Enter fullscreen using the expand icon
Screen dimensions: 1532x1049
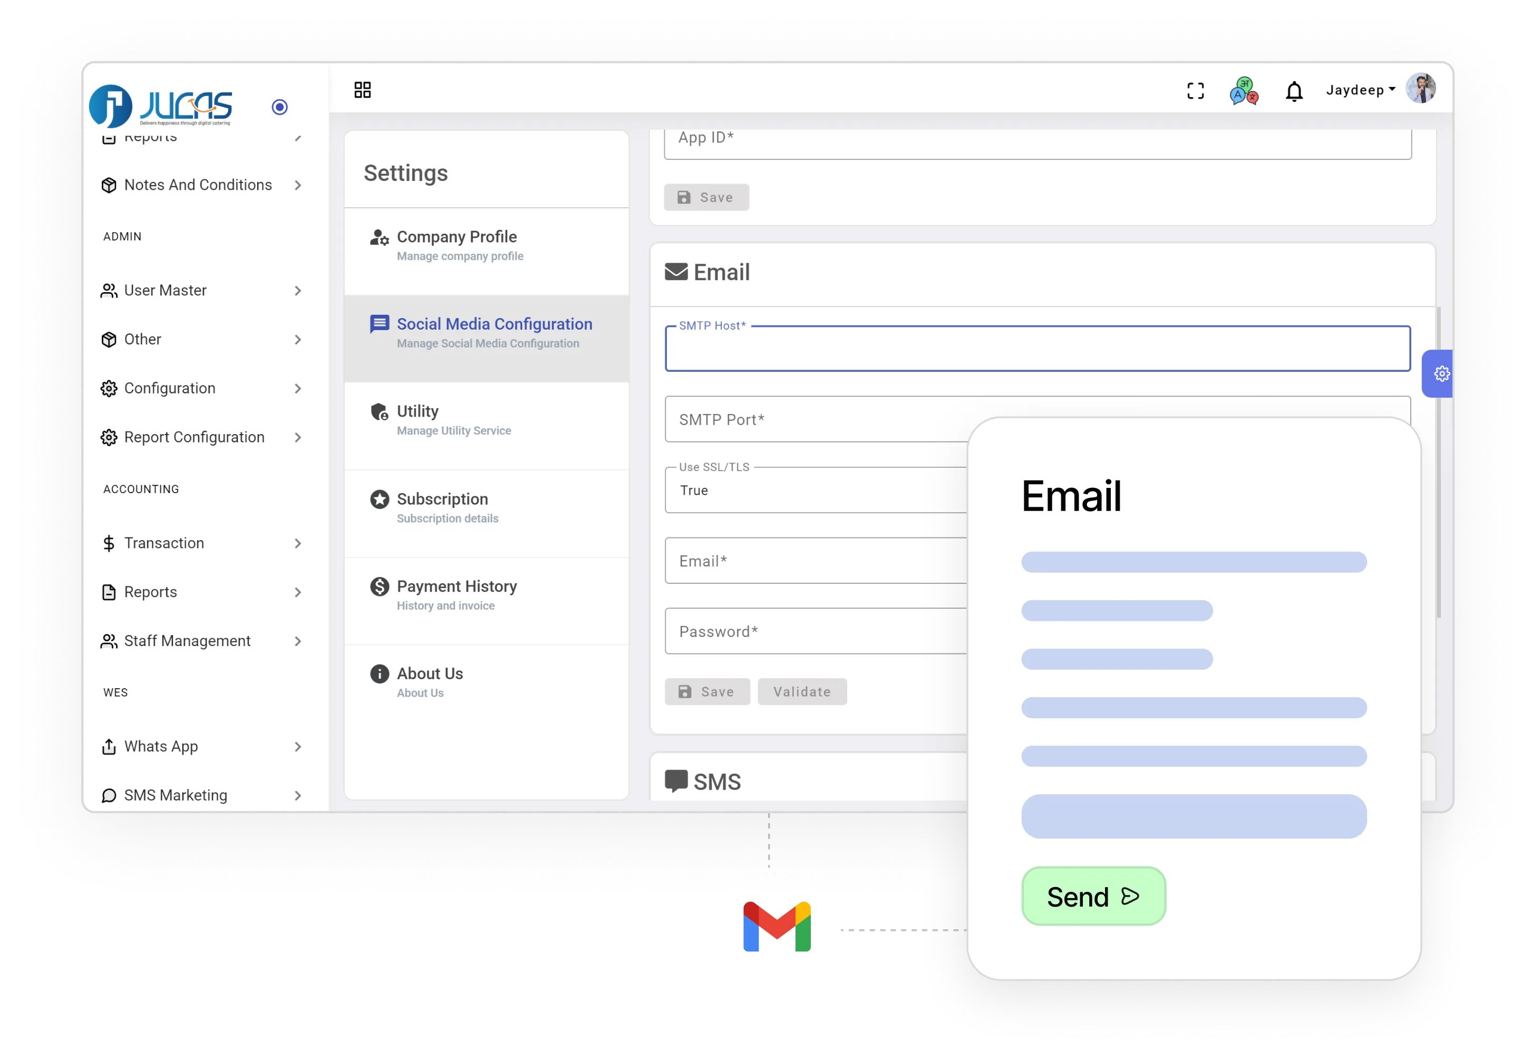[1195, 90]
